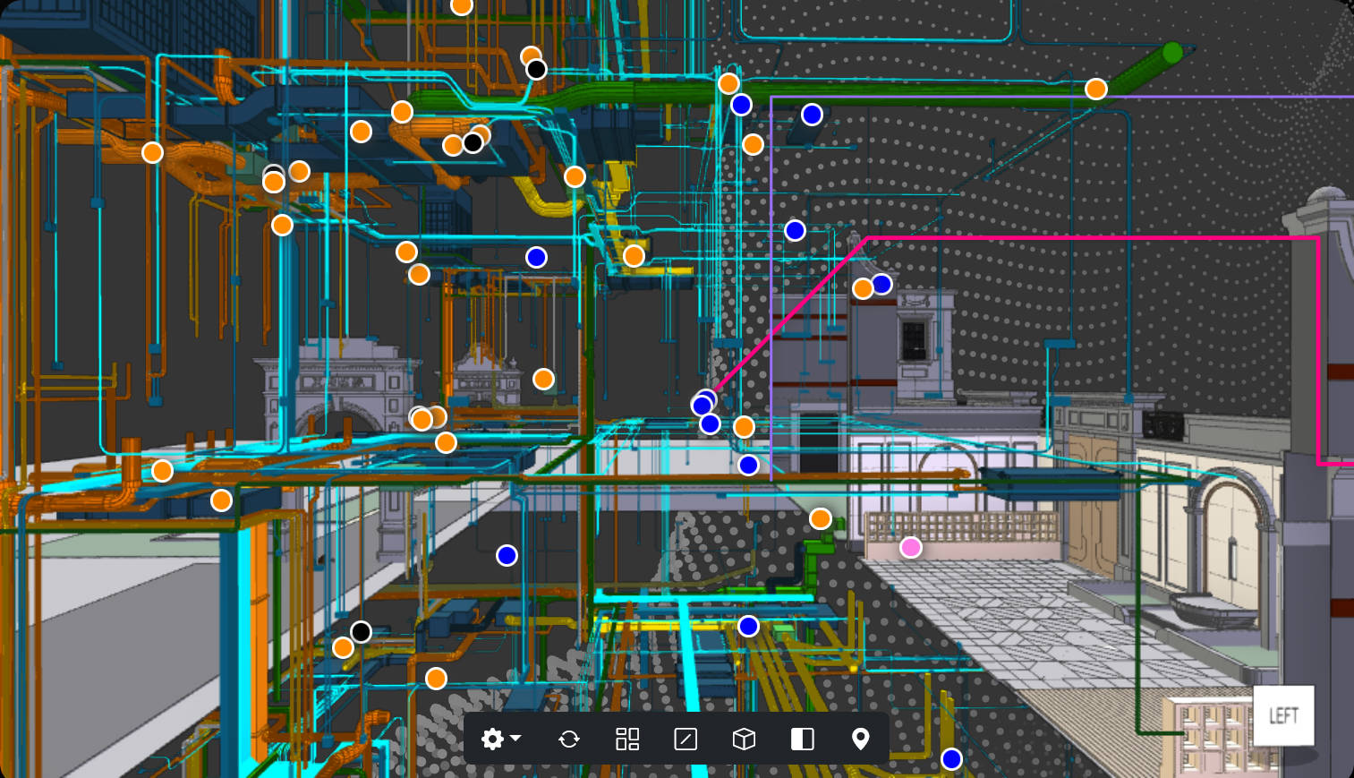
Task: Select the leftmost orange marker
Action: [153, 153]
